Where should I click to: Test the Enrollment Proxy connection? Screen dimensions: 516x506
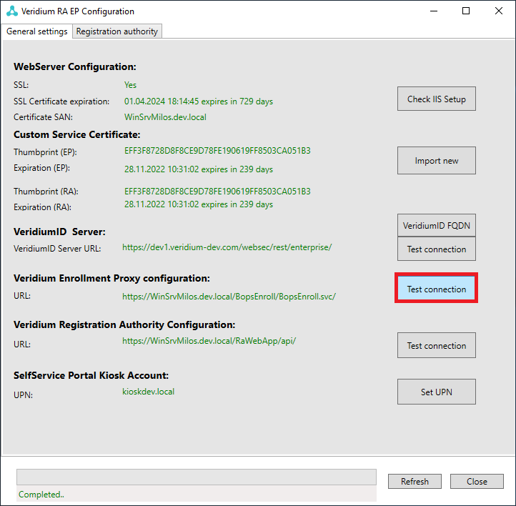click(x=436, y=289)
